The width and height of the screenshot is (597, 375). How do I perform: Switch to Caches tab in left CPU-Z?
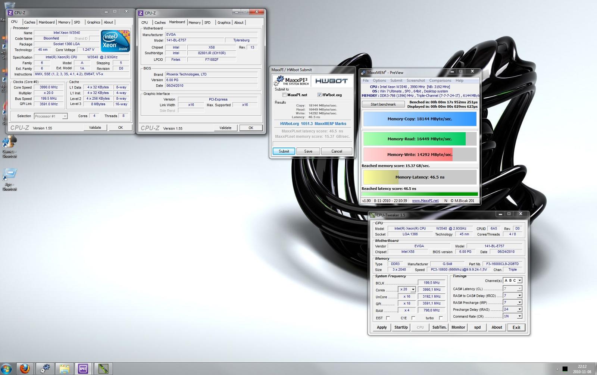point(29,22)
